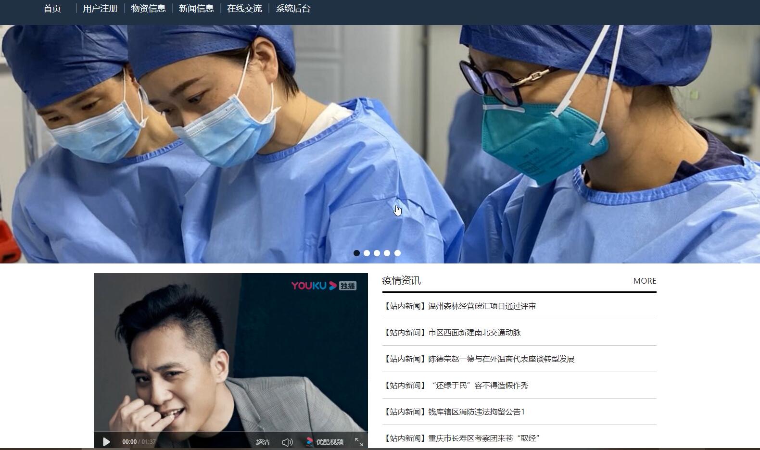Open 系统后台 link
Image resolution: width=760 pixels, height=450 pixels.
(x=293, y=9)
